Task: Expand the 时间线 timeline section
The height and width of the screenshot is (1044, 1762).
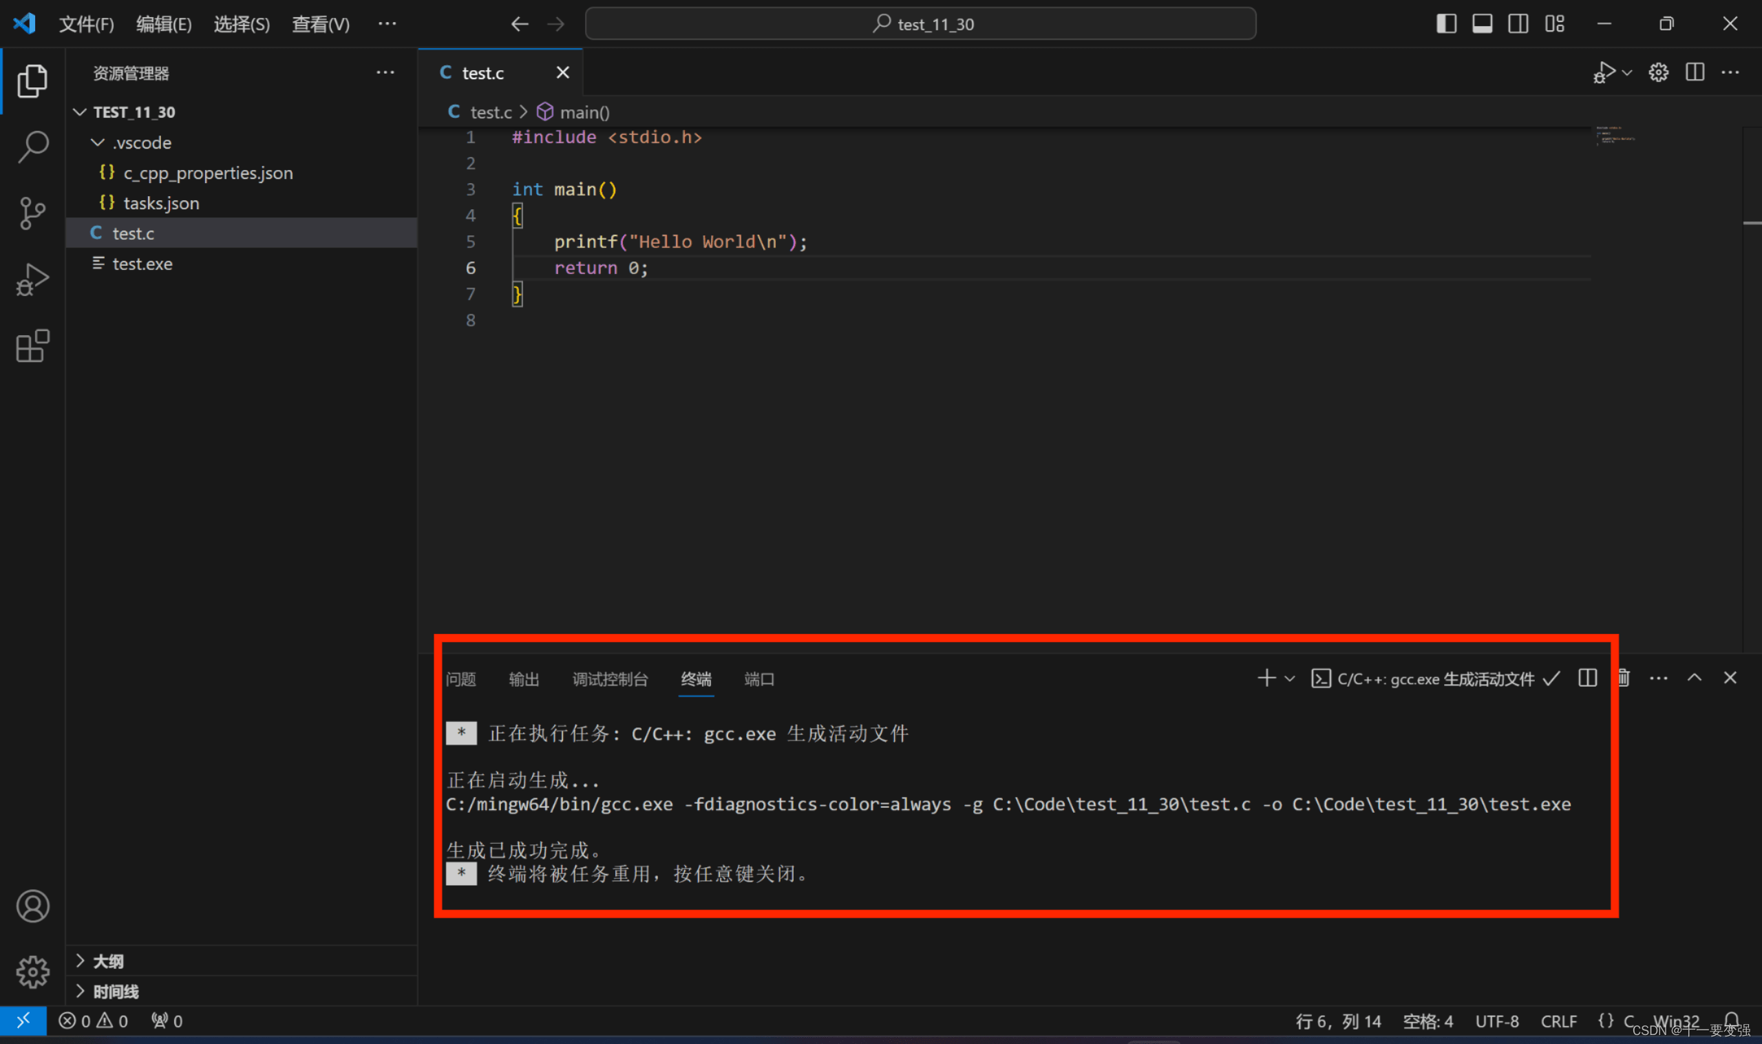Action: click(x=242, y=991)
